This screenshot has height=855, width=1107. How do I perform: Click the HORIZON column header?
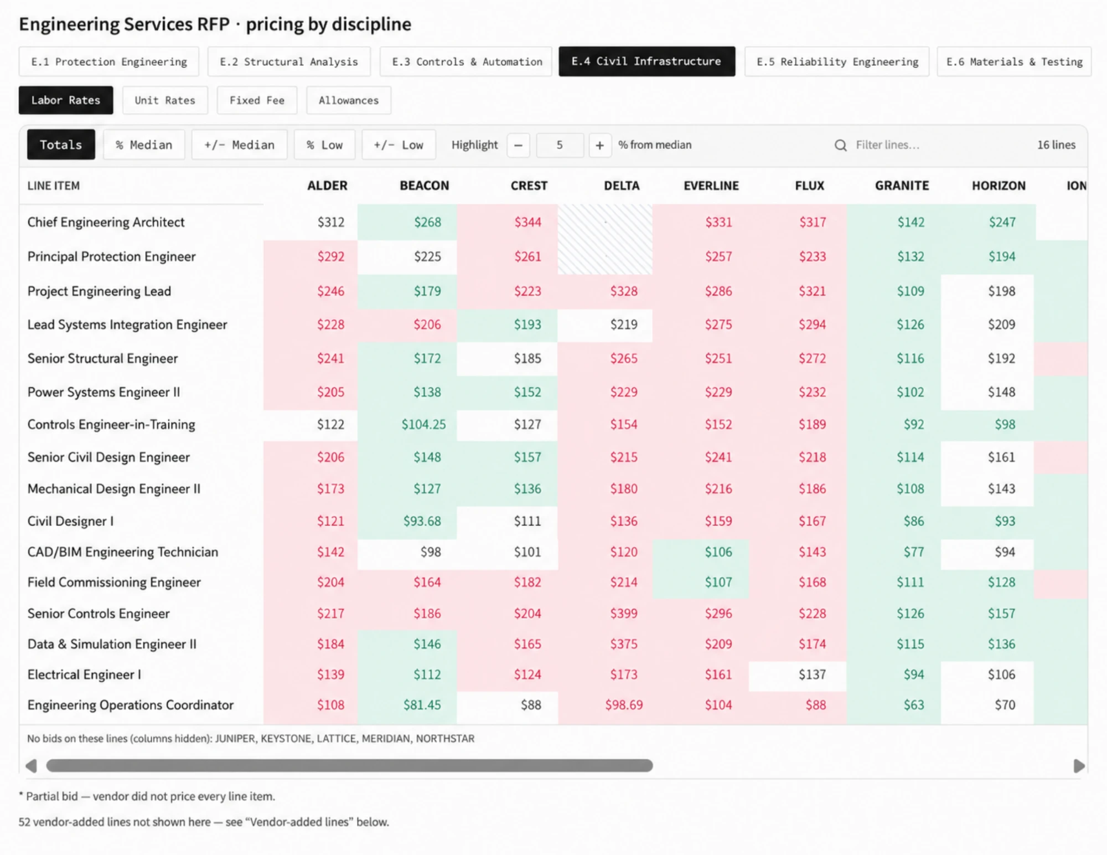999,186
